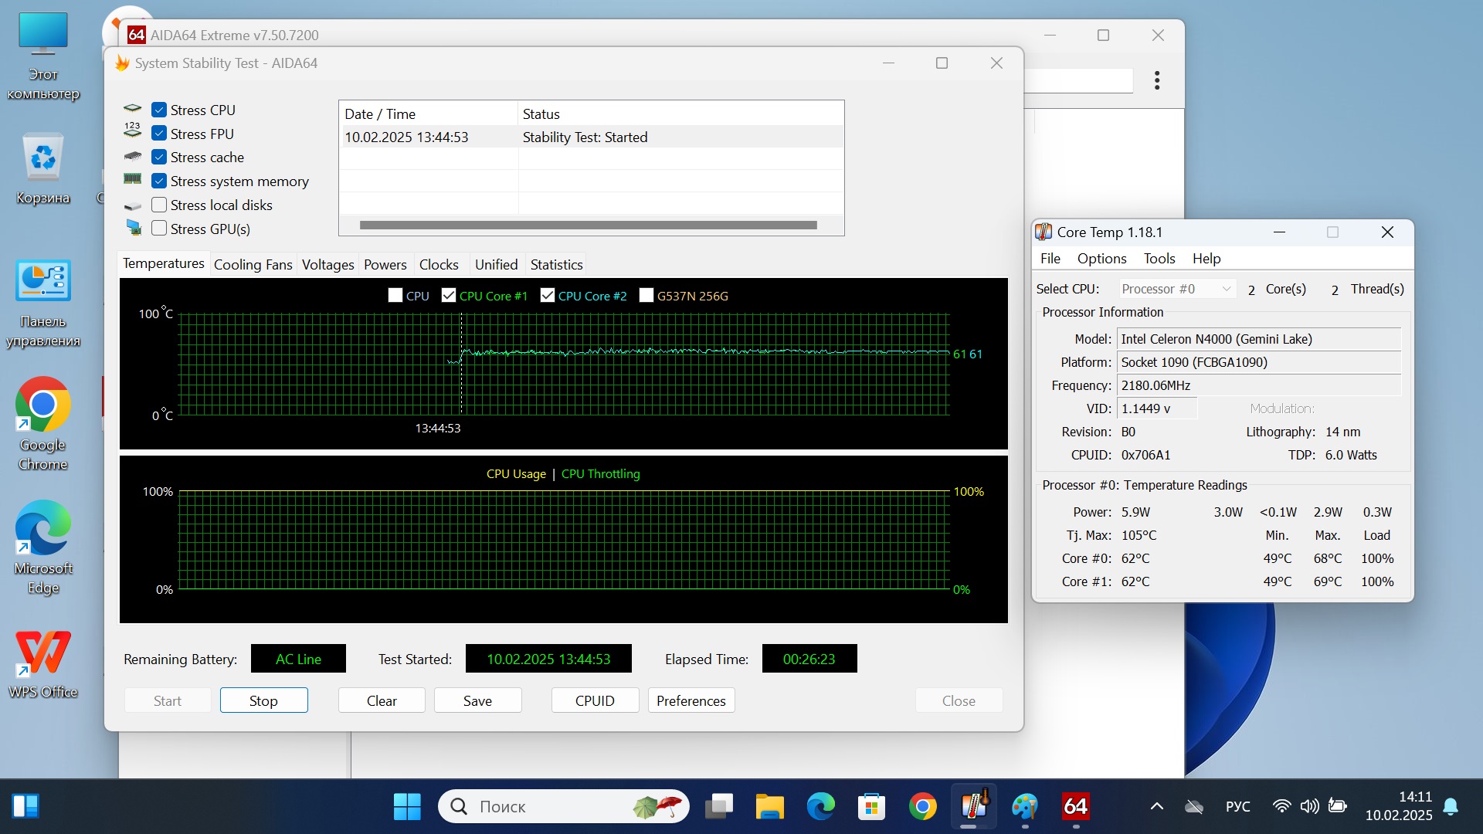Click the local disks drive icon
The height and width of the screenshot is (834, 1483).
click(x=133, y=206)
